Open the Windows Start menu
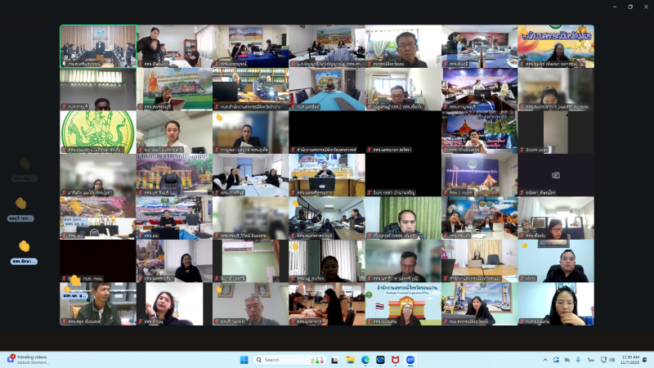 tap(243, 360)
